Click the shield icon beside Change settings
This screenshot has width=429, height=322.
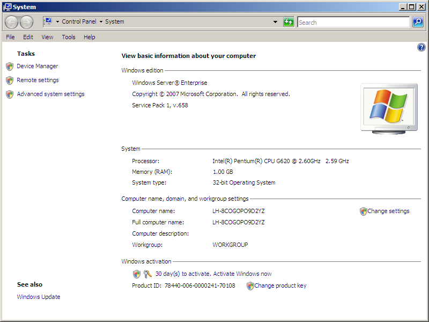(363, 211)
